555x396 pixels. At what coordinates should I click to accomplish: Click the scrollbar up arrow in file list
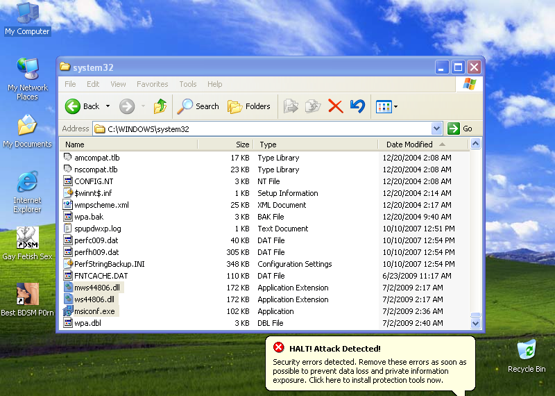click(475, 144)
